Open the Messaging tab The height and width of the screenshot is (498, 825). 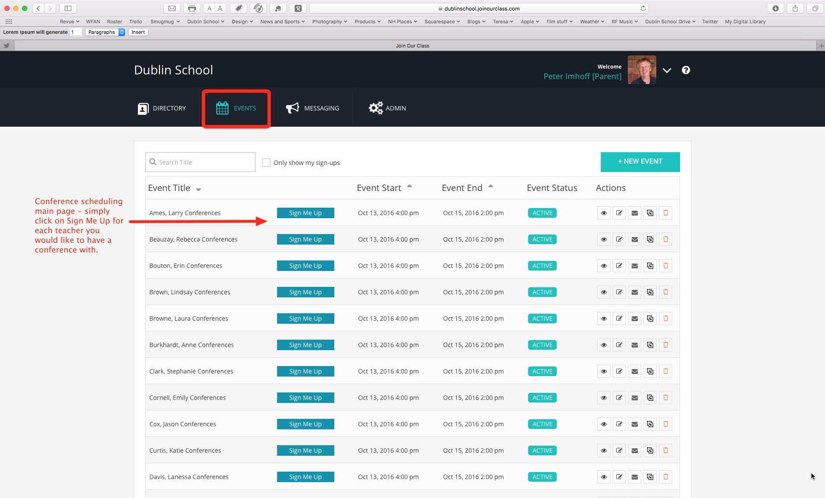[x=312, y=108]
